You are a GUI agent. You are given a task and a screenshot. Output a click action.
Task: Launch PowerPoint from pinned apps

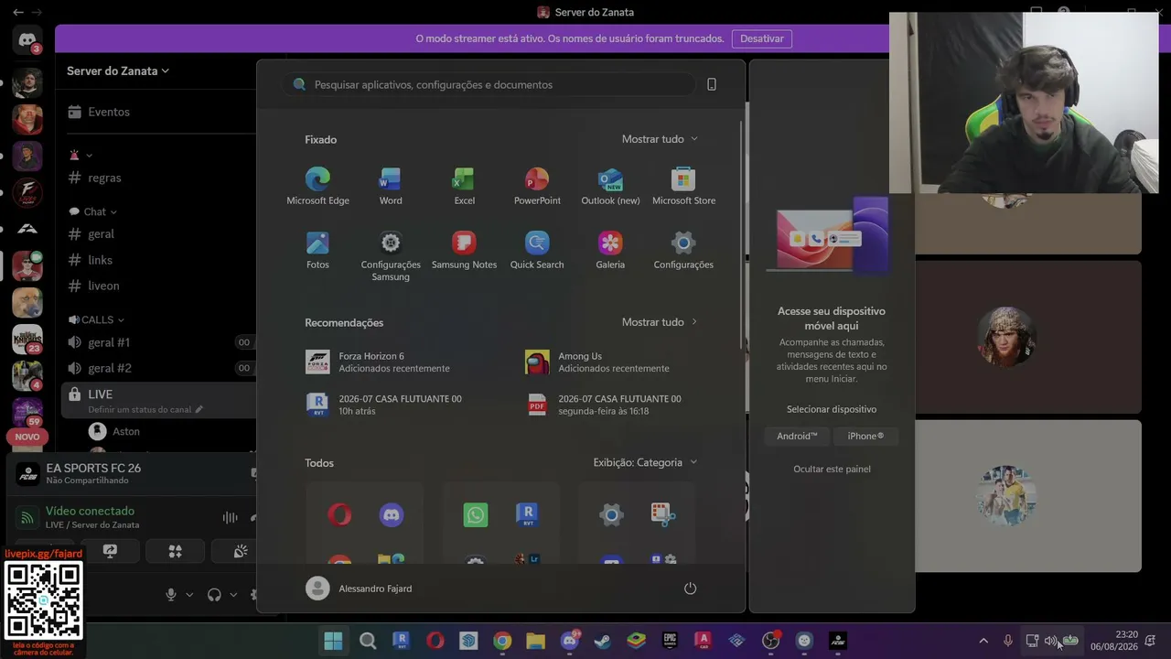click(x=537, y=187)
